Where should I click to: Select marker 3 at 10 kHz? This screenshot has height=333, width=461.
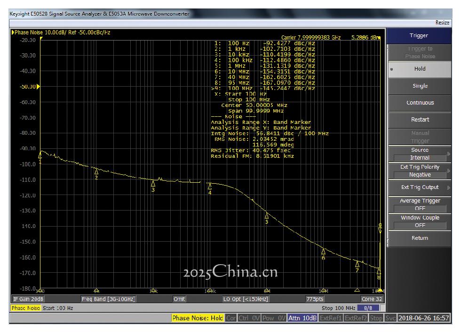pyautogui.click(x=153, y=183)
